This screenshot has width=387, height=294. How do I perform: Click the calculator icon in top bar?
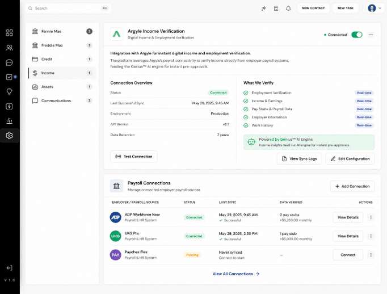click(276, 9)
